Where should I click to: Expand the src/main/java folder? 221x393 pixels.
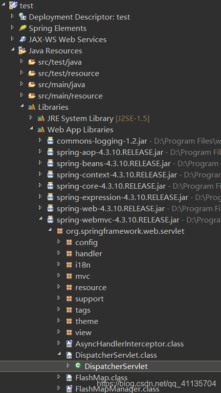(x=22, y=84)
